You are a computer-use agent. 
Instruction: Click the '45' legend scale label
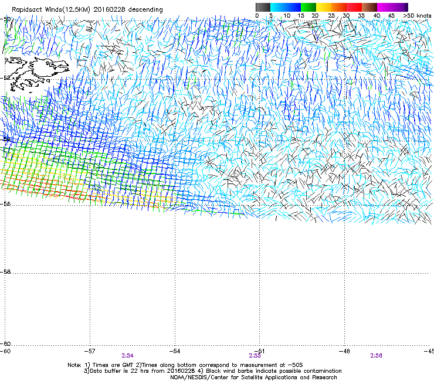coord(391,16)
